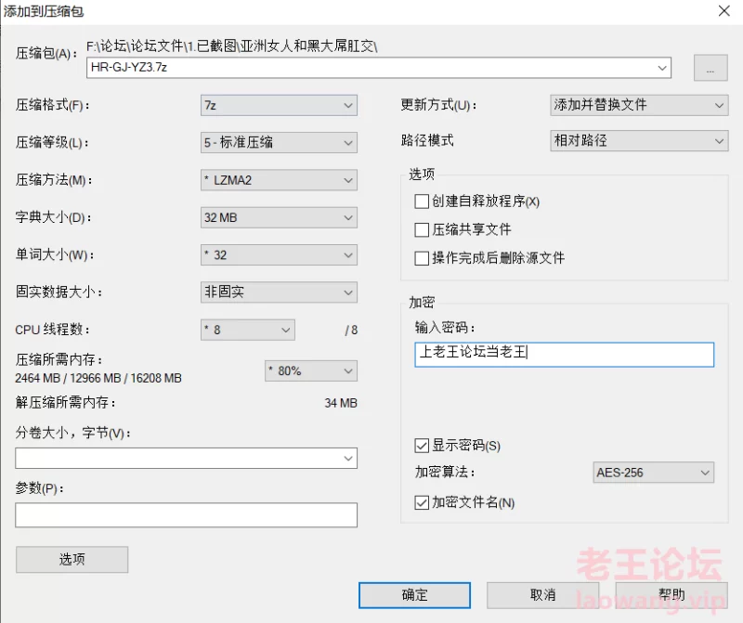Click the 确定 button
Screen dimensions: 743x623
point(414,595)
